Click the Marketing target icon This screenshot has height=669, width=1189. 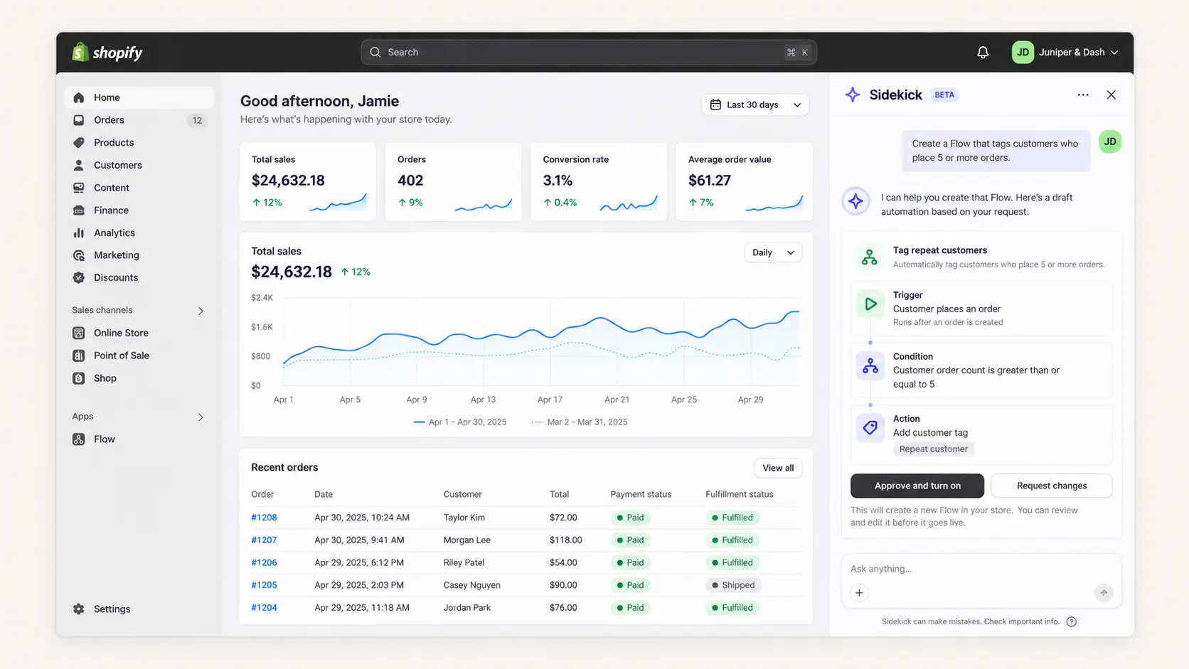coord(79,255)
